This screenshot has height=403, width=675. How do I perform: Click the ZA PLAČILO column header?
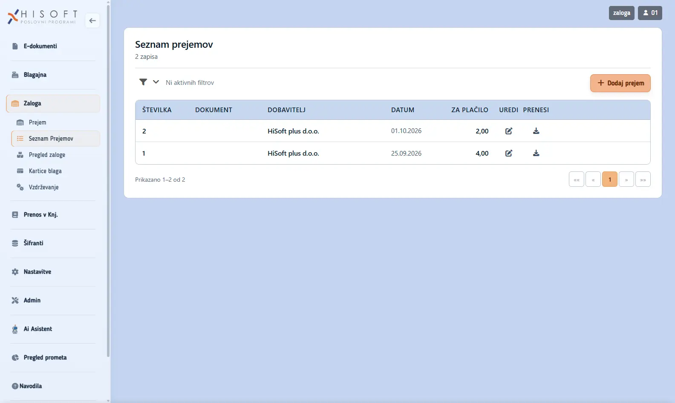[470, 110]
